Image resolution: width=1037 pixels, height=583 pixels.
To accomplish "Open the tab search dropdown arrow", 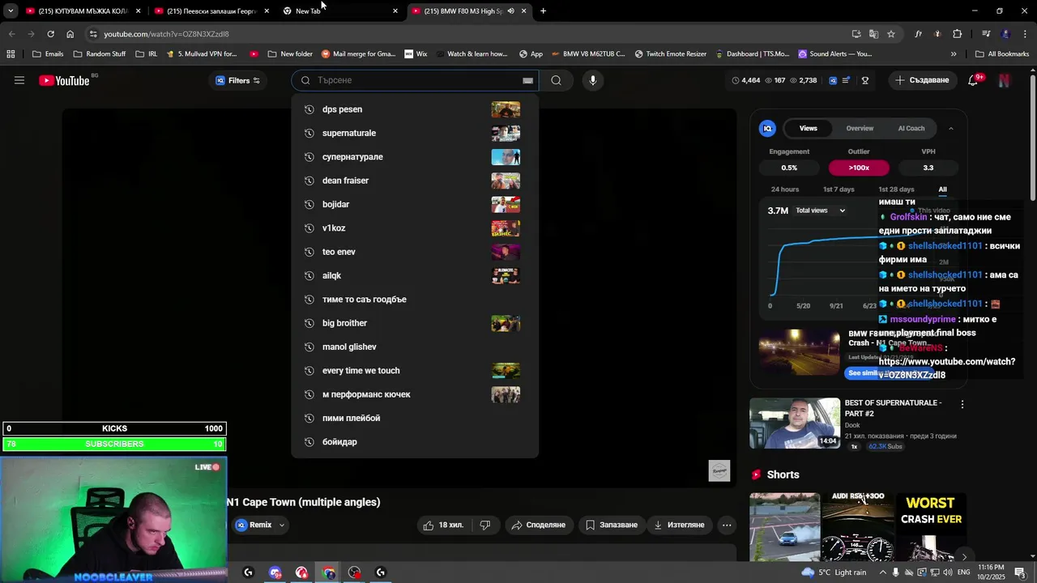I will pos(11,11).
